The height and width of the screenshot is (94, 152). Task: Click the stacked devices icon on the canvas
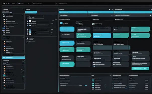tap(79, 23)
